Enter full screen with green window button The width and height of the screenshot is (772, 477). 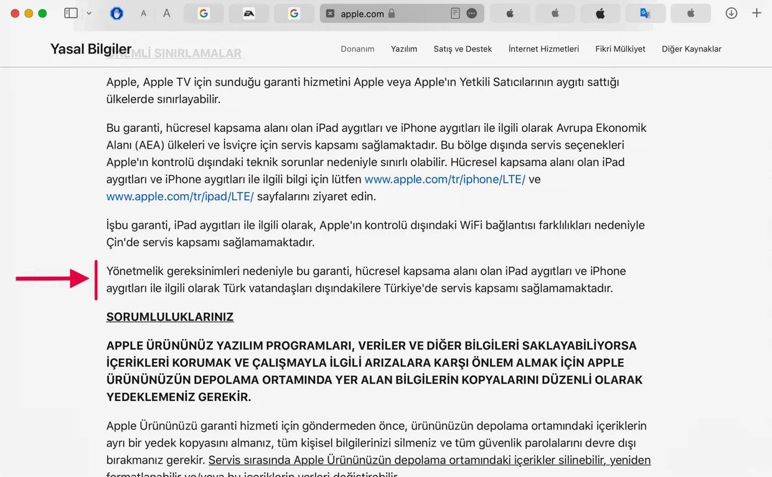tap(42, 13)
